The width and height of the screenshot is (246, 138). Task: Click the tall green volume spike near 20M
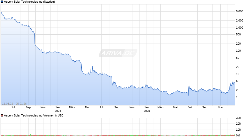click(x=233, y=129)
